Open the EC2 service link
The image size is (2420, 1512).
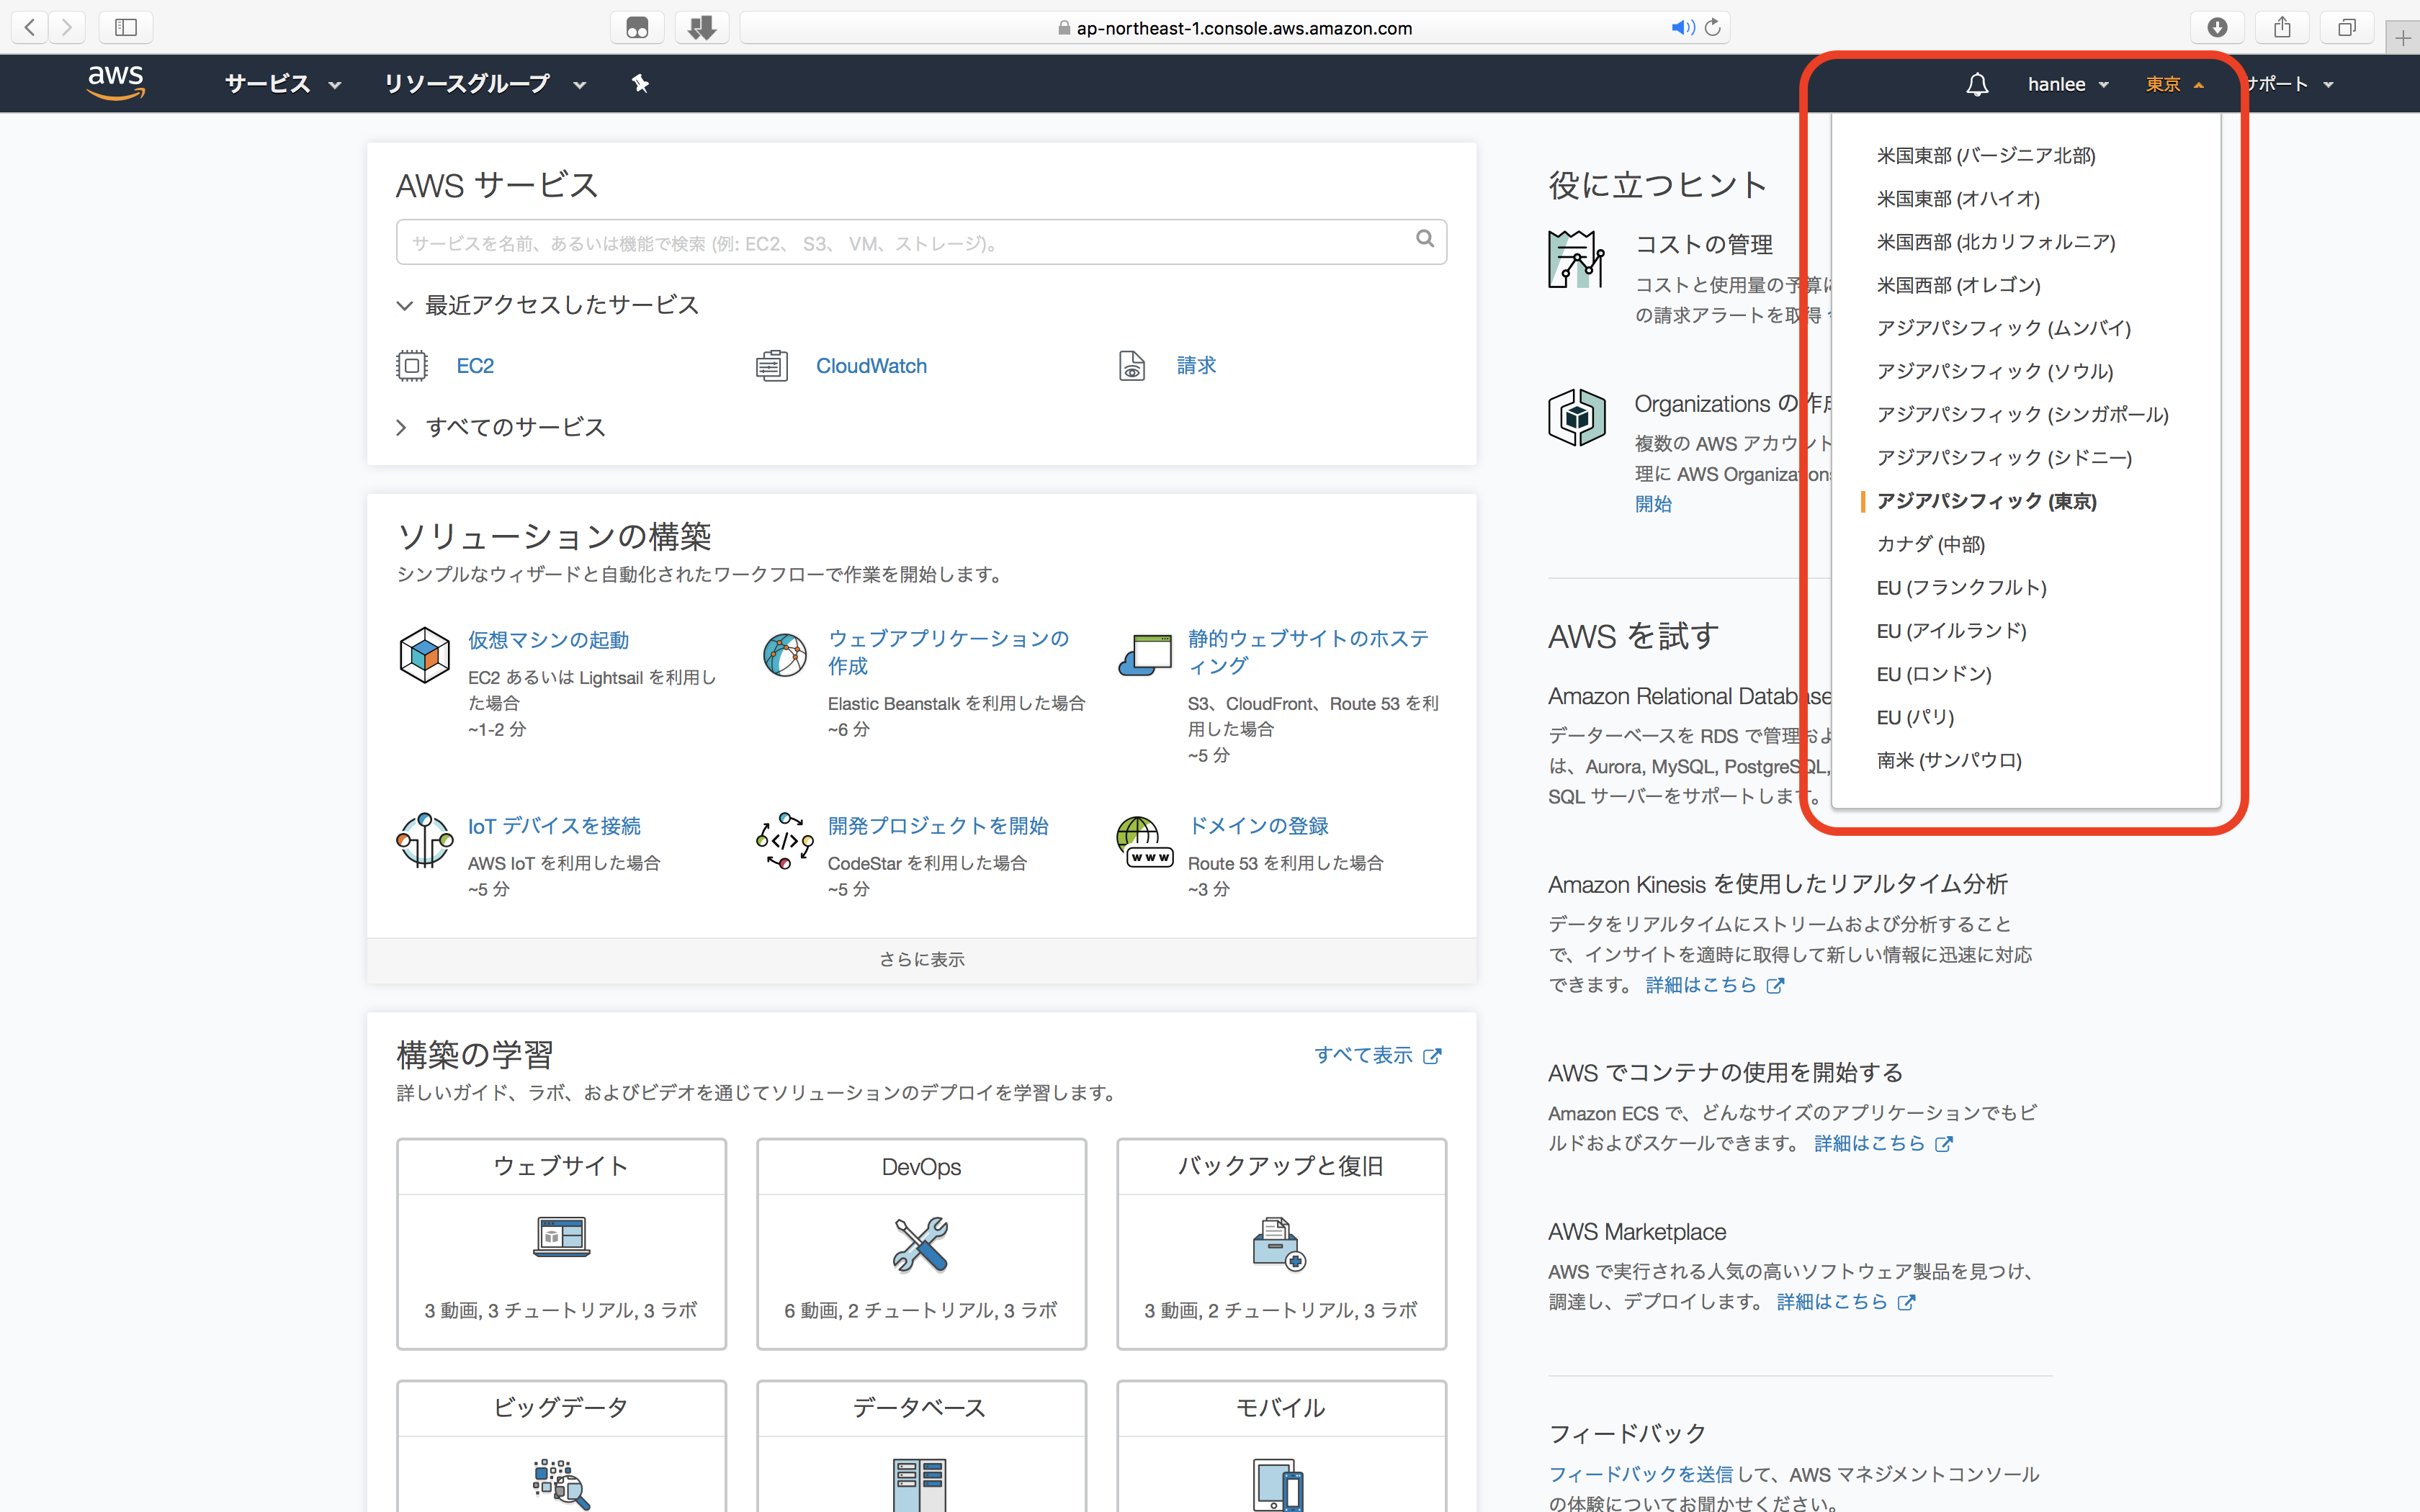475,366
